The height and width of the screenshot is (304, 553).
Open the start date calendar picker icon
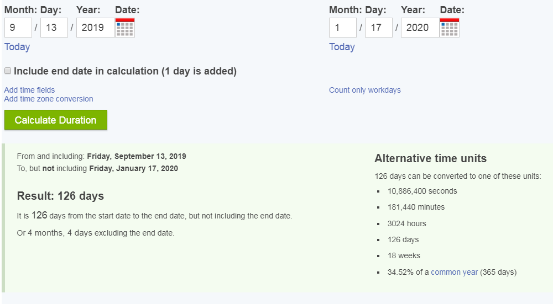coord(125,28)
